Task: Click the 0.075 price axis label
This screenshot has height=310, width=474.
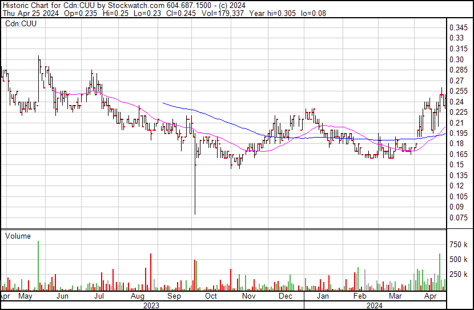Action: click(x=459, y=218)
